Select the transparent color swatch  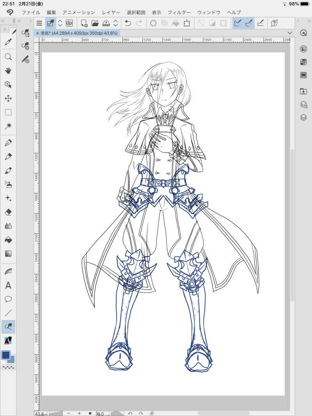pyautogui.click(x=8, y=368)
